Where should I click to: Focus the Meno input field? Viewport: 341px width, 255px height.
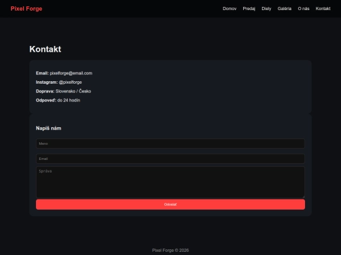point(170,144)
